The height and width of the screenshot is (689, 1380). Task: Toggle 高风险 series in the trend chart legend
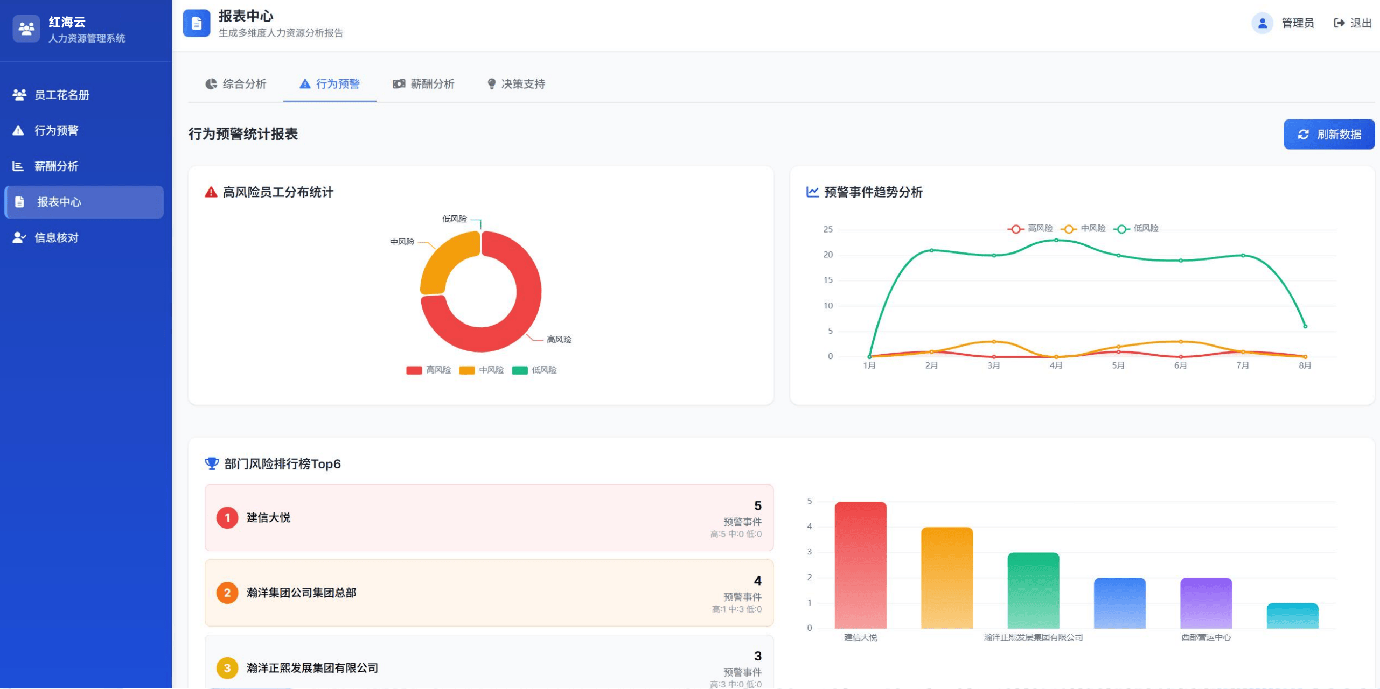click(1030, 229)
